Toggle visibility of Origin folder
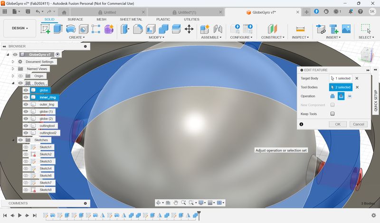 20,76
